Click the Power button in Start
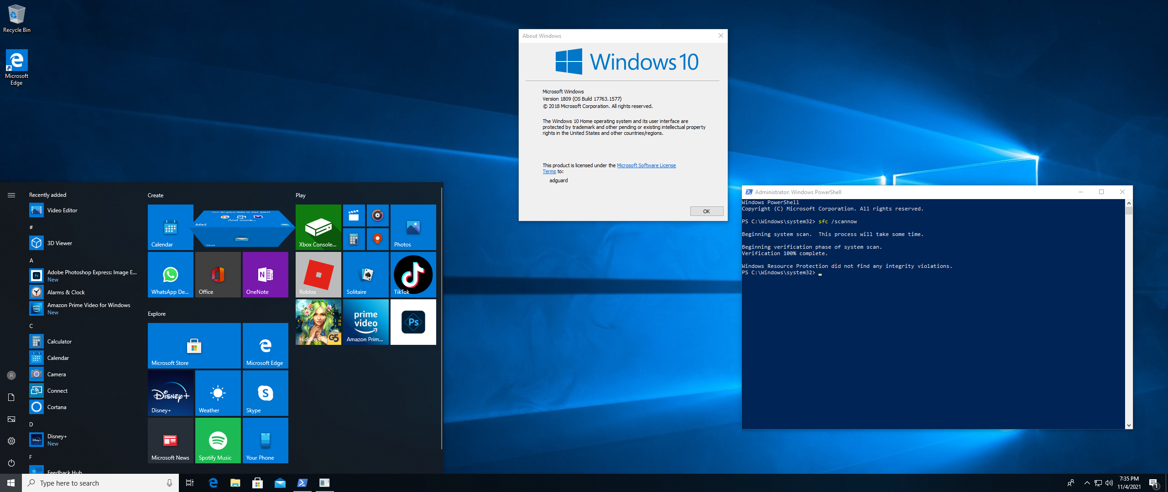Image resolution: width=1168 pixels, height=492 pixels. pos(11,463)
